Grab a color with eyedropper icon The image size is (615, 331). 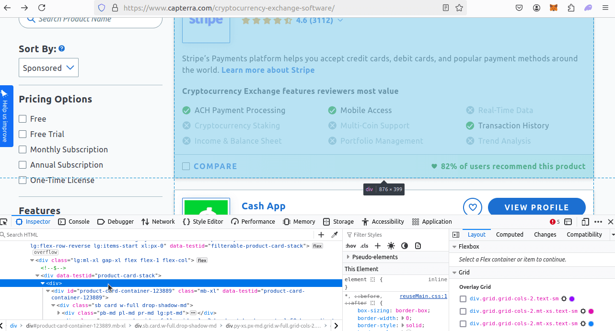[x=335, y=235]
